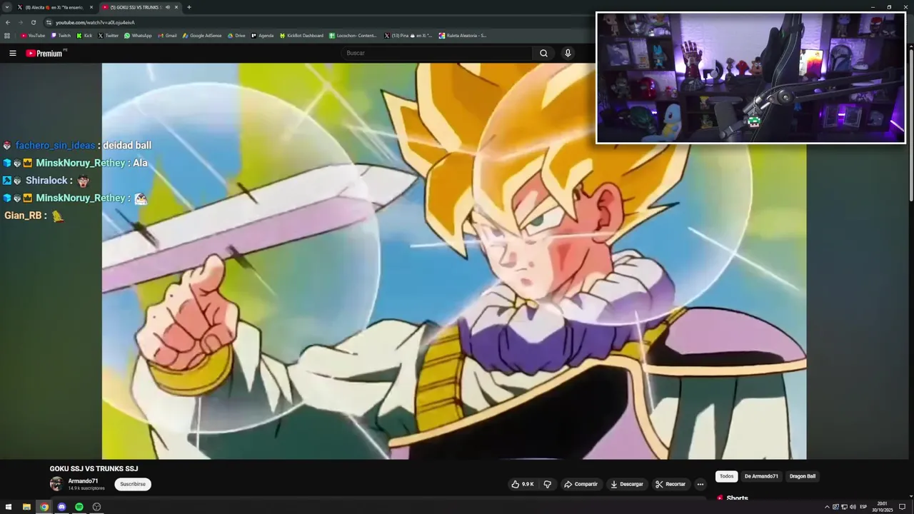Click the YouTube search magnifier button
Viewport: 914px width, 514px height.
tap(543, 54)
